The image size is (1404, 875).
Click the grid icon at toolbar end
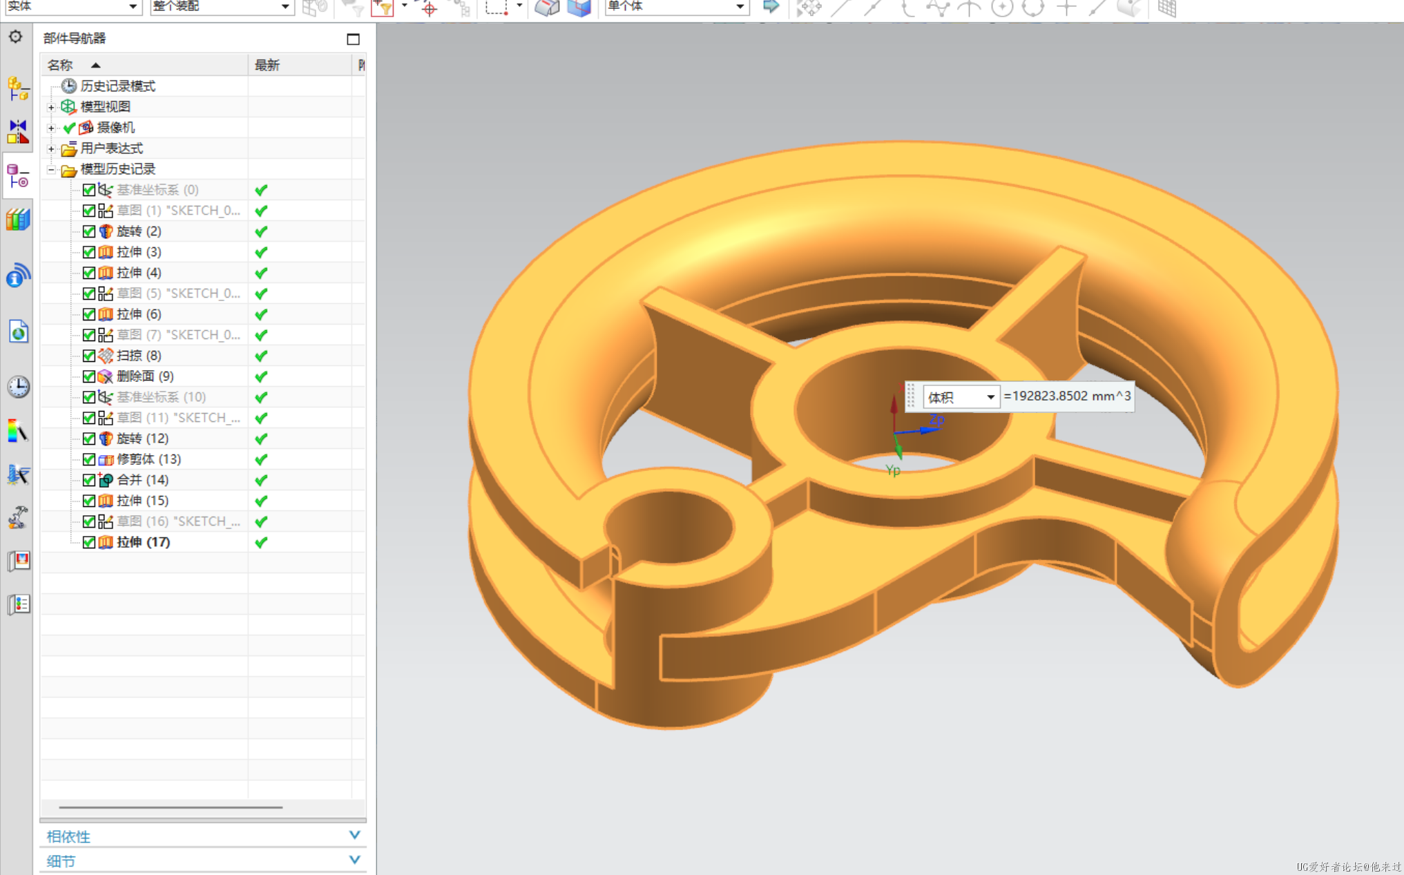pyautogui.click(x=1167, y=8)
